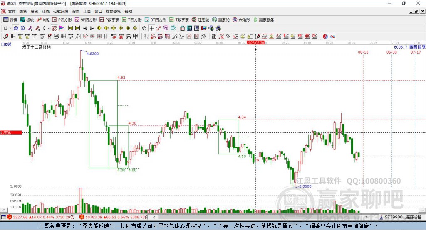Click the 4.2506 red price tag
The image size is (426, 230).
(x=11, y=132)
